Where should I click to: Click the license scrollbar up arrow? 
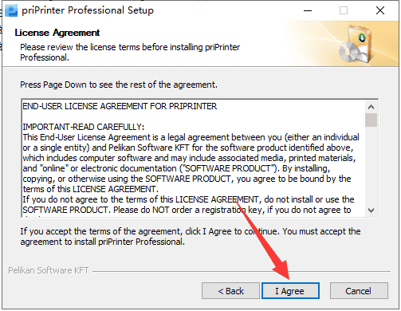coord(372,107)
